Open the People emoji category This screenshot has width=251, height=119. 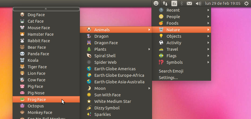173,17
